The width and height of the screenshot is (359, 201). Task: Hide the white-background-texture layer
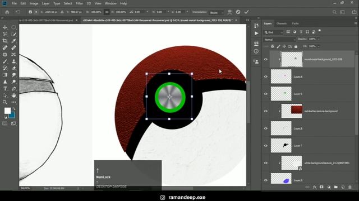coord(265,162)
